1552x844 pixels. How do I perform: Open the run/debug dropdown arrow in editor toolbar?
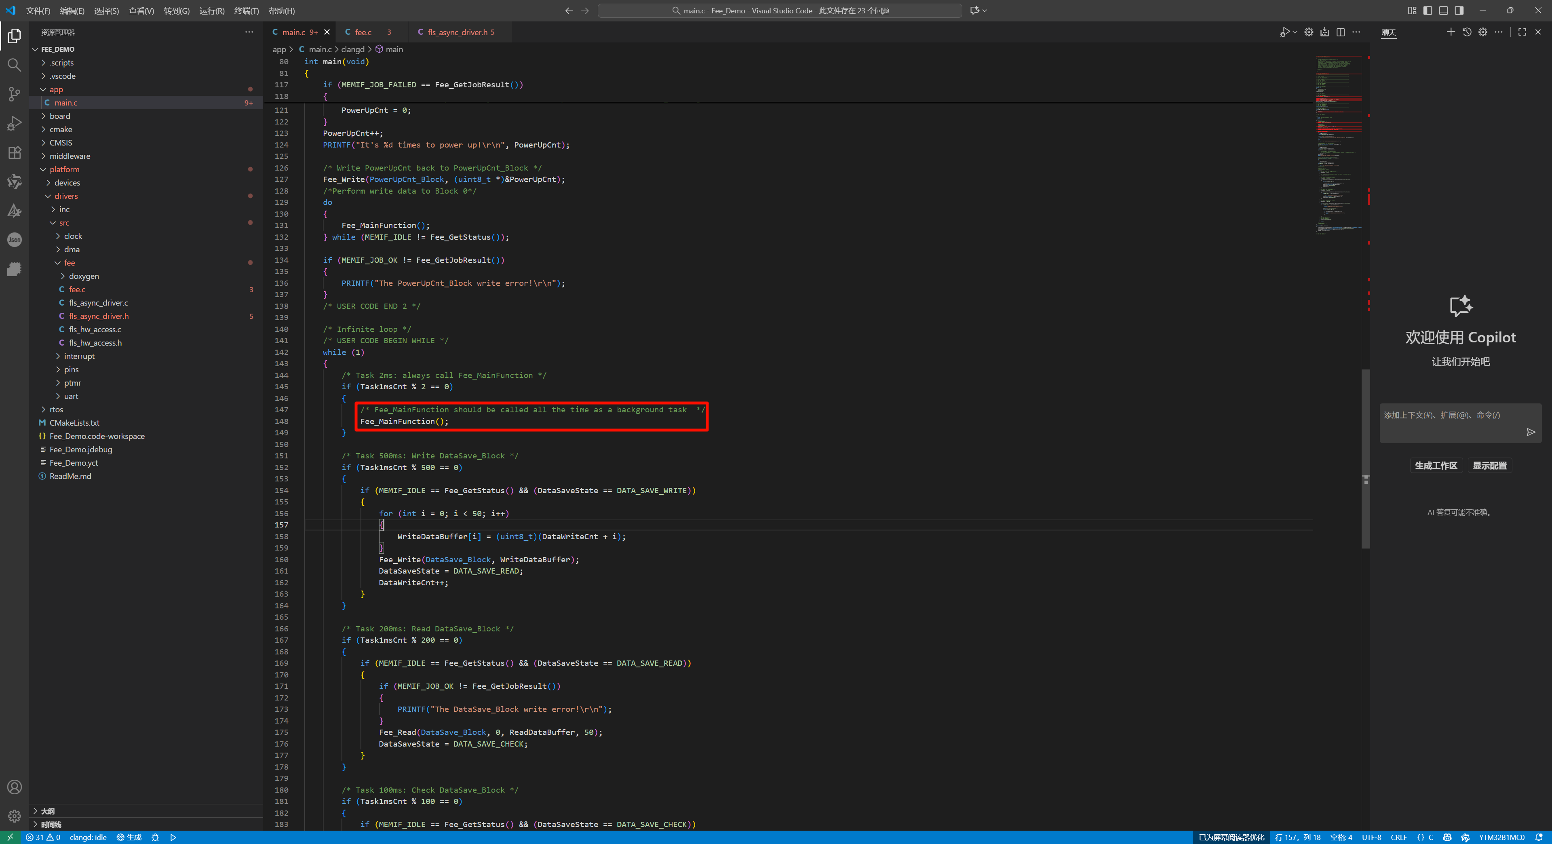[1295, 32]
